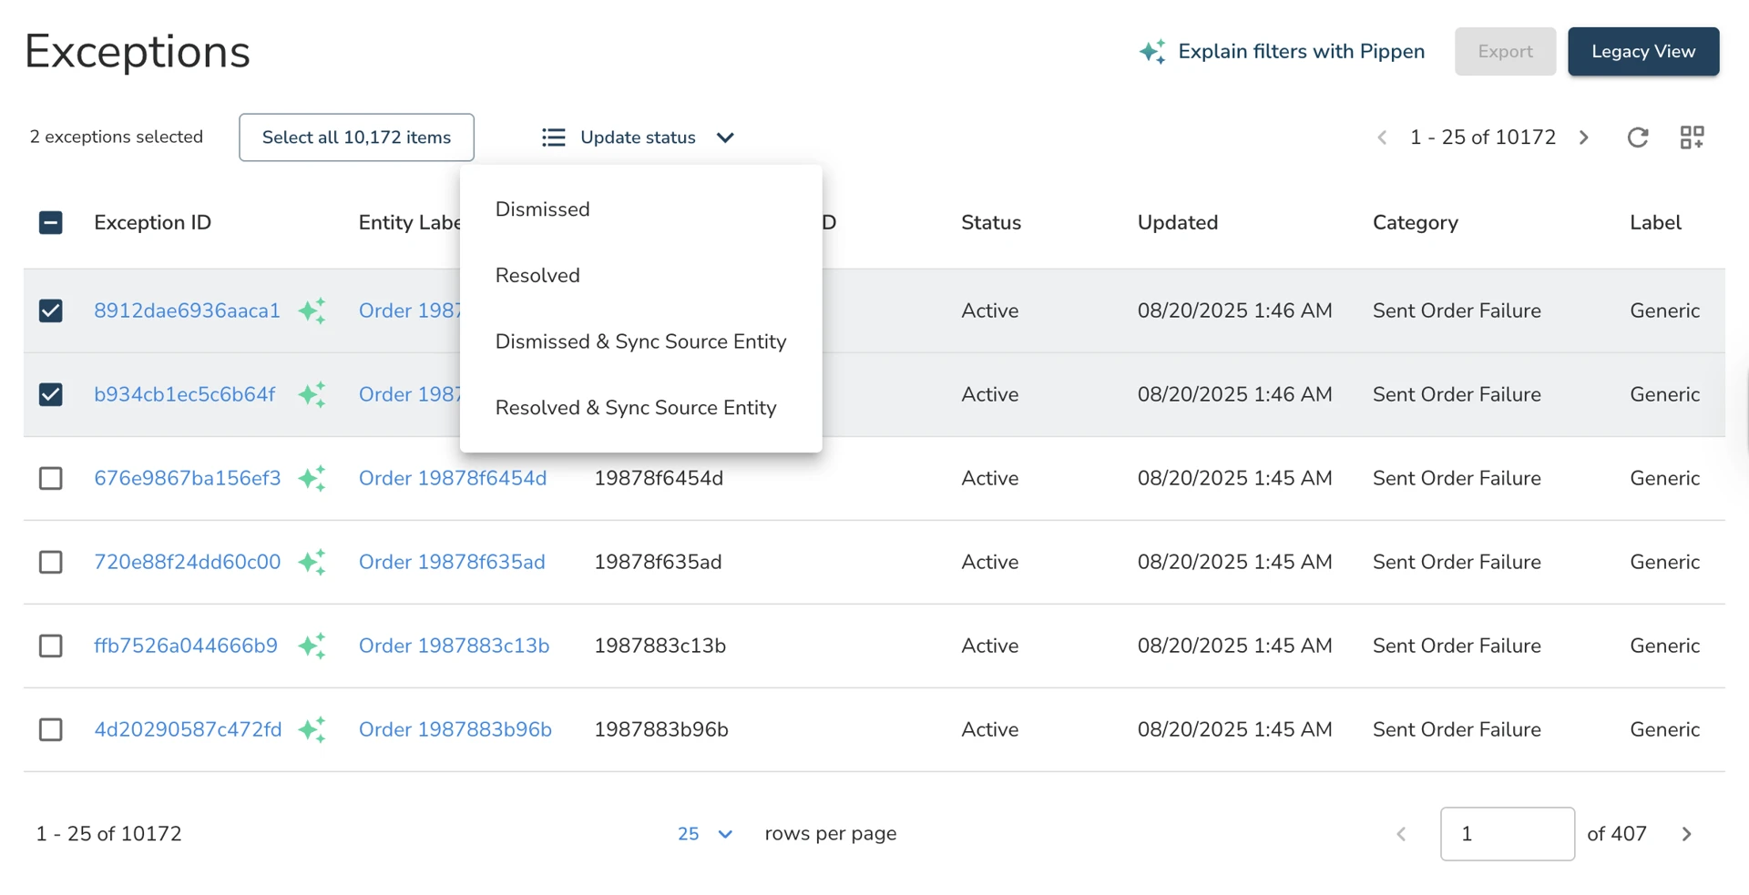This screenshot has width=1749, height=895.
Task: Click the page number input field
Action: pos(1507,834)
